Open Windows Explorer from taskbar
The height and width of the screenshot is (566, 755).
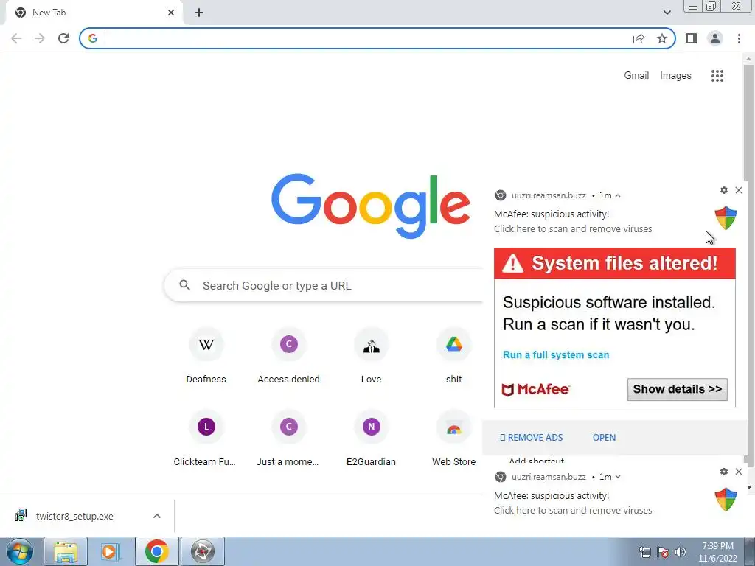66,551
